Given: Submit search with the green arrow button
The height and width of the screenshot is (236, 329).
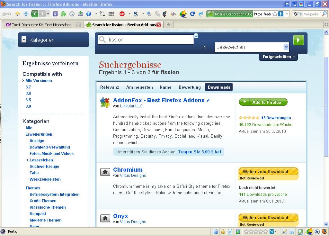Looking at the screenshot, I should point(298,40).
